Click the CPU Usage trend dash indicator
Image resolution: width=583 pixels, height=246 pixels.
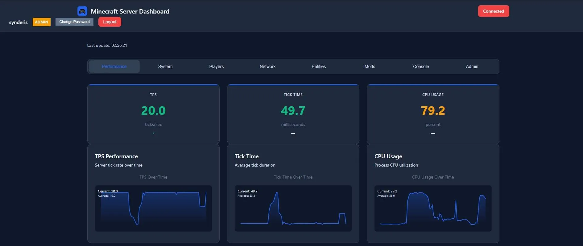[433, 133]
